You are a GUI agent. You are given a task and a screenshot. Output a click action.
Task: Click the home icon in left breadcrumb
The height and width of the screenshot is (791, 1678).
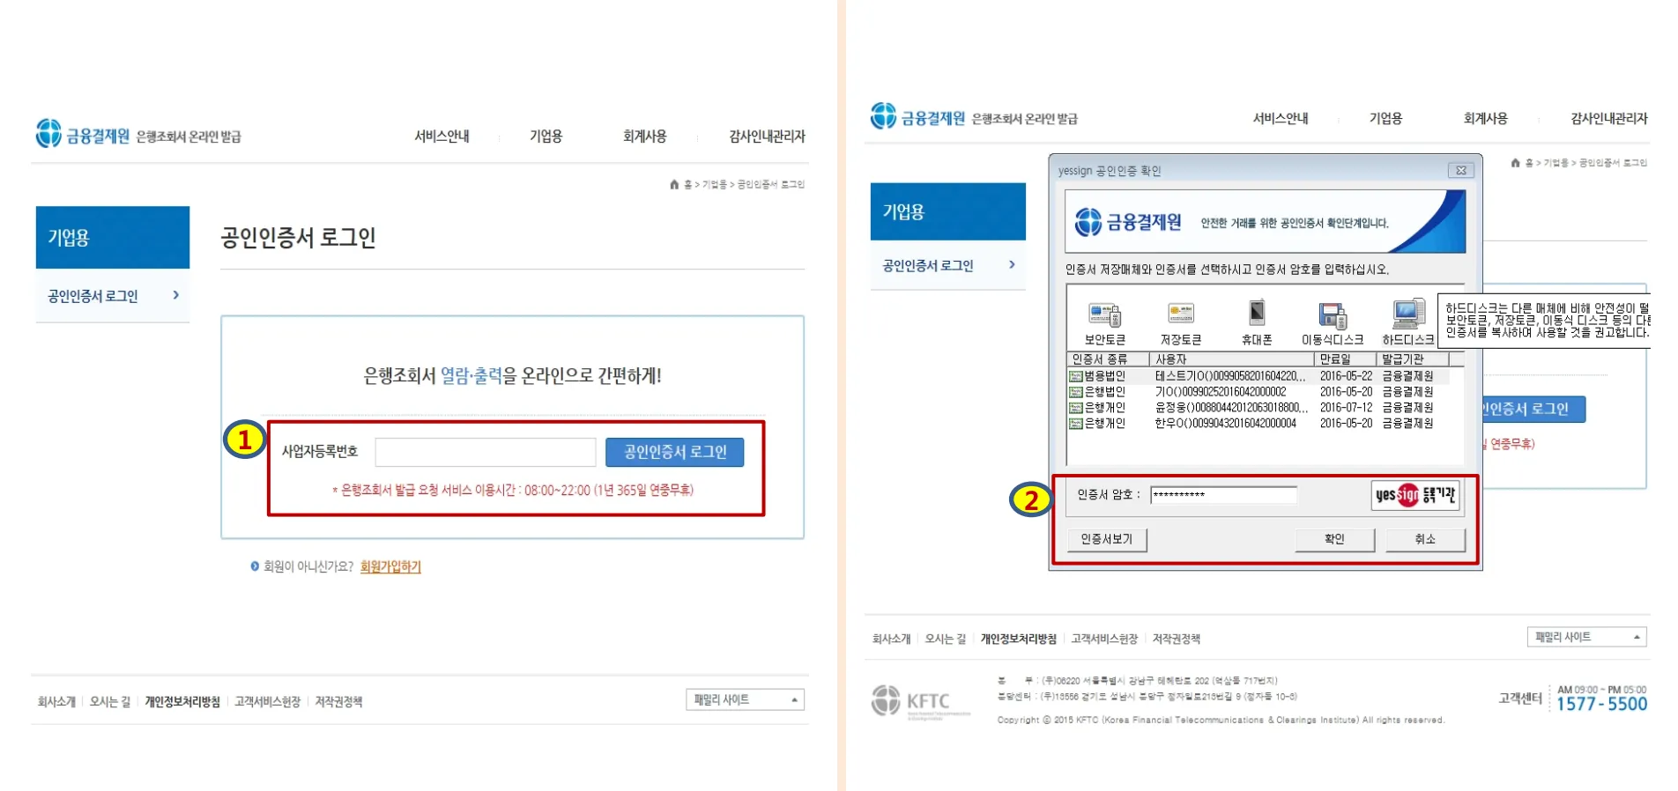[674, 184]
